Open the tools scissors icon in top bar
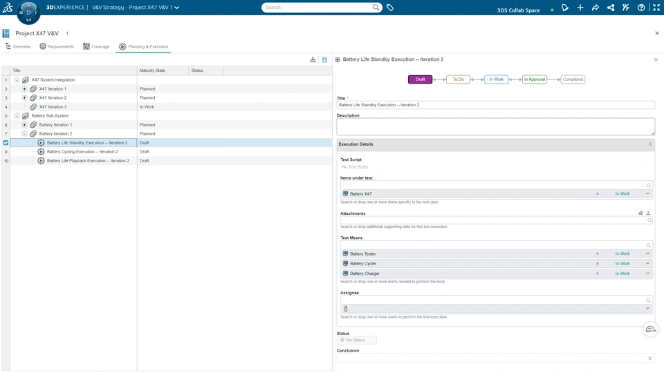Image resolution: width=664 pixels, height=373 pixels. pos(626,8)
